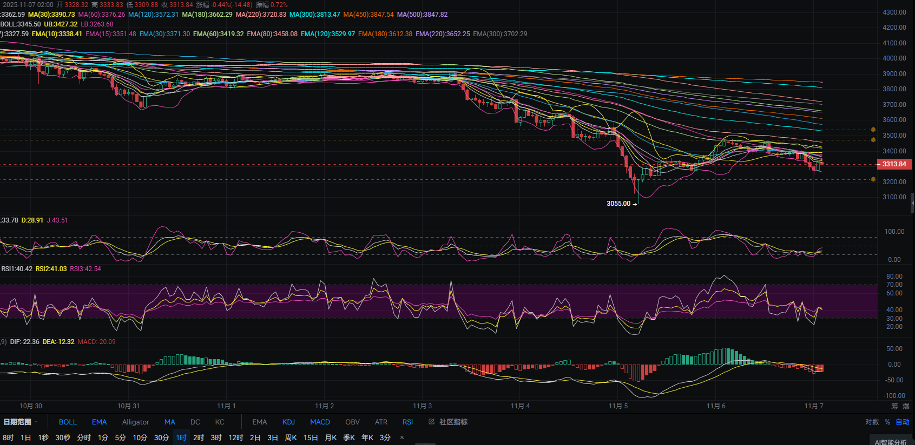Expand the 日期范围 date range dropdown
Viewport: 915px width, 445px height.
click(x=21, y=422)
